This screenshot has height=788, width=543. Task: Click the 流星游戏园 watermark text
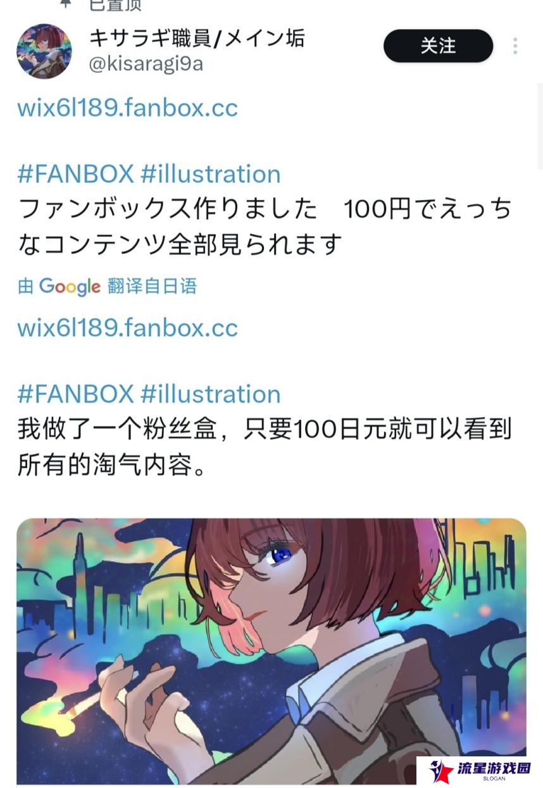coord(493,768)
